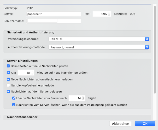Open the Verbindungssicherheit dropdown
The image size is (158, 130).
[x=98, y=39]
